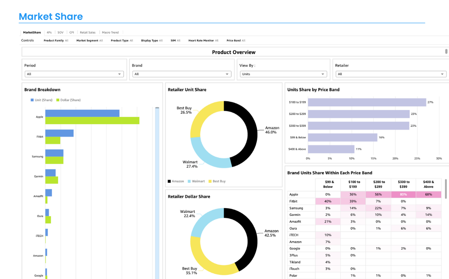449x279 pixels.
Task: Open the Heart Rate Monitor filter
Action: pos(203,40)
